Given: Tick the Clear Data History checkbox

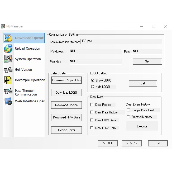Looking at the screenshot, I should (92, 112).
